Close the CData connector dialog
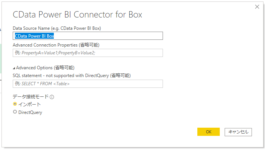Image resolution: width=265 pixels, height=150 pixels. pos(257,7)
